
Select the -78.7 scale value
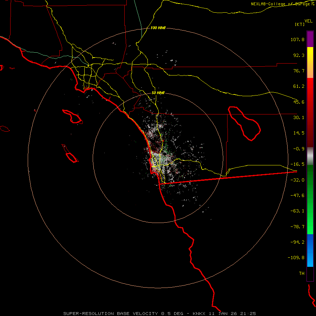click(x=297, y=227)
